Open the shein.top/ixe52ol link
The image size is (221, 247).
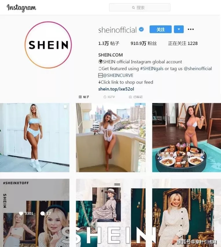pos(116,89)
